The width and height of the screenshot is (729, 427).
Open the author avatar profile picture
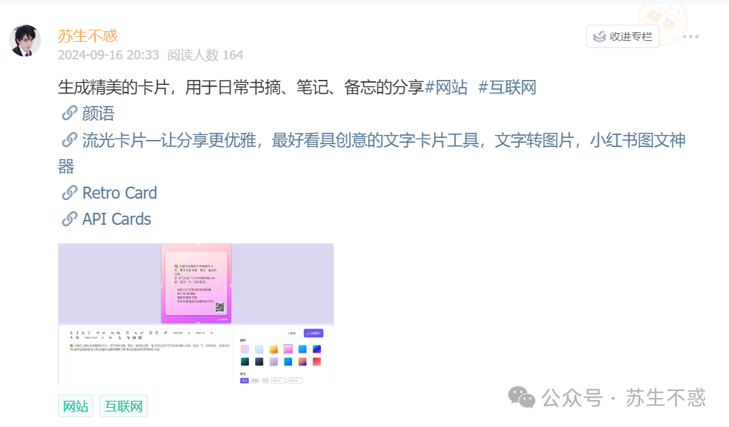coord(25,41)
